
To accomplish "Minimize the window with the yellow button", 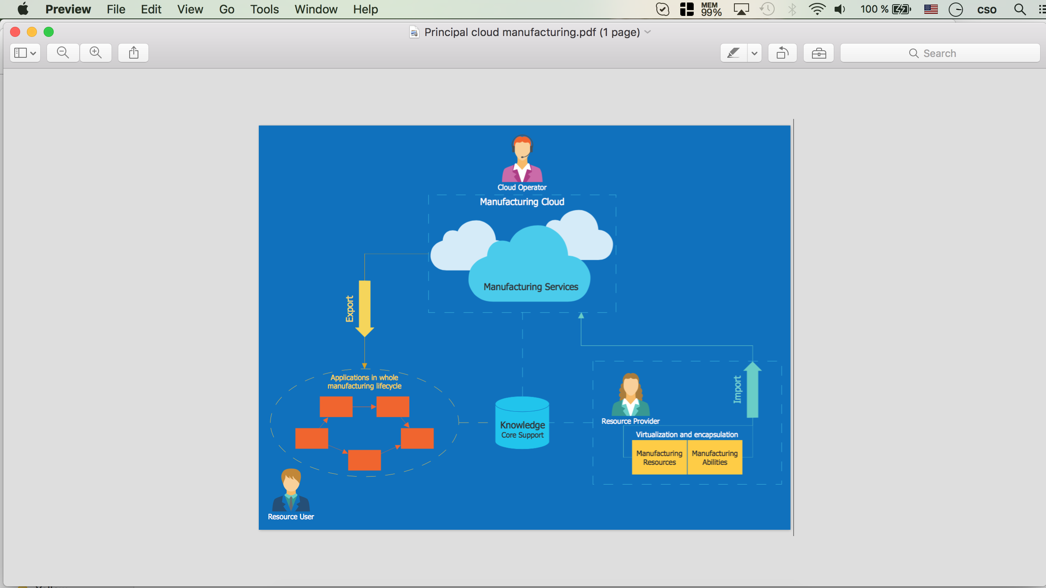I will coord(32,32).
